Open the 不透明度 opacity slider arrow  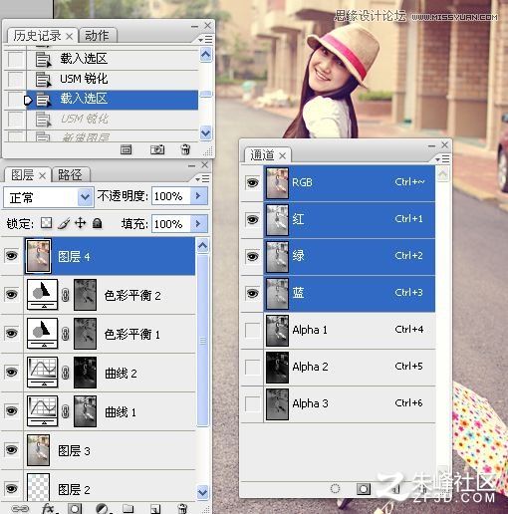(x=198, y=195)
